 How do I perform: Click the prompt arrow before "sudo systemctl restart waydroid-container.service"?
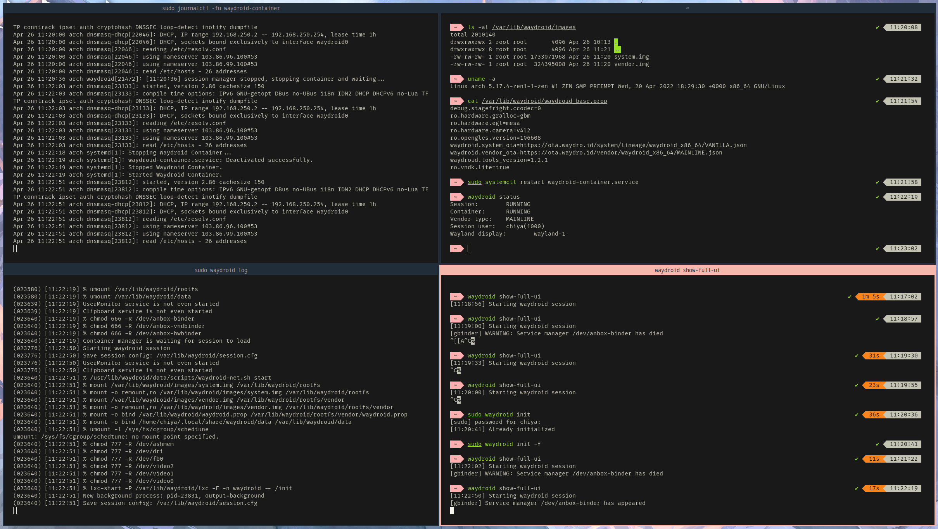pyautogui.click(x=457, y=182)
